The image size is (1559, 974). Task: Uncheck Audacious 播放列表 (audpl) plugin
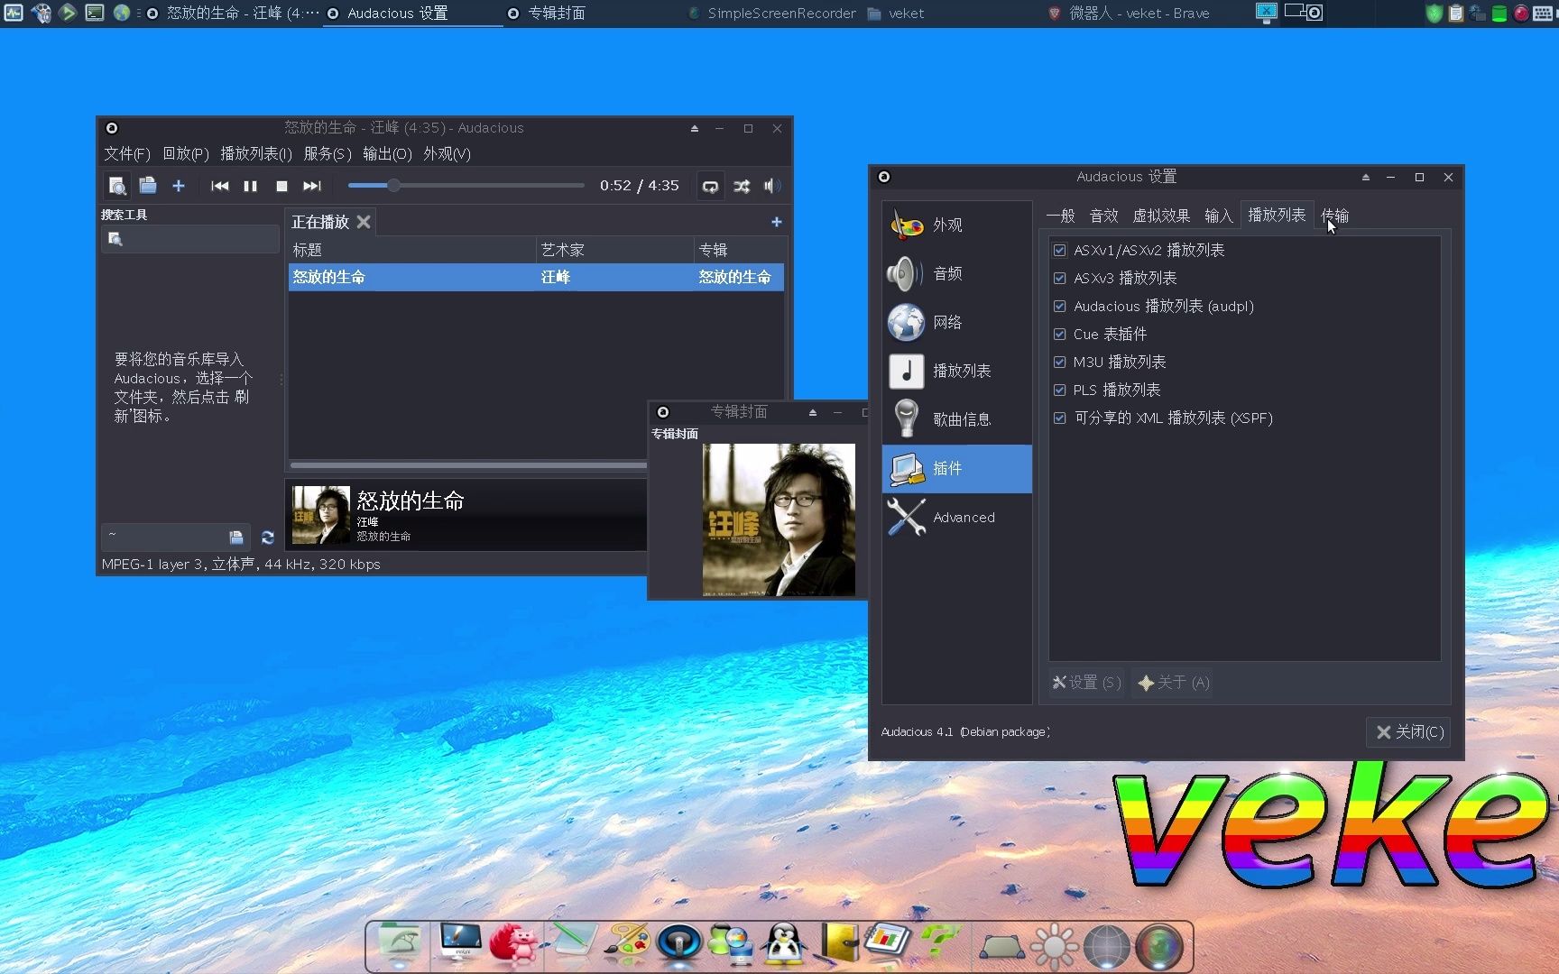click(1060, 306)
